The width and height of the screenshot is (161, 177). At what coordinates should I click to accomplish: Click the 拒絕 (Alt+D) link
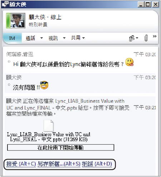click(97, 164)
